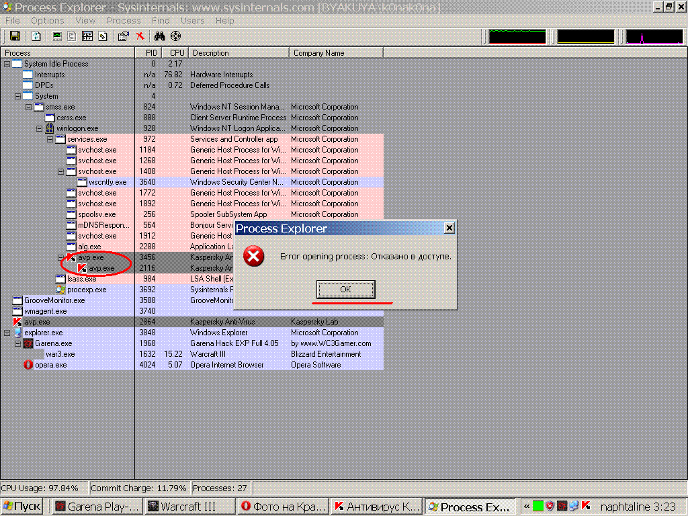Click the Refresh Now toolbar icon

point(36,36)
